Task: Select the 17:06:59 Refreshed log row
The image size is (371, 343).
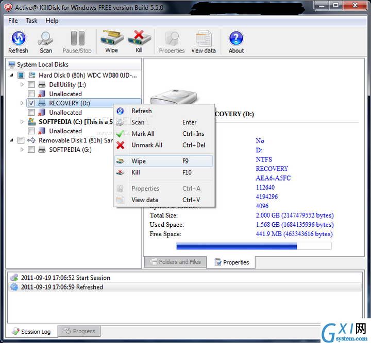Action: click(185, 287)
